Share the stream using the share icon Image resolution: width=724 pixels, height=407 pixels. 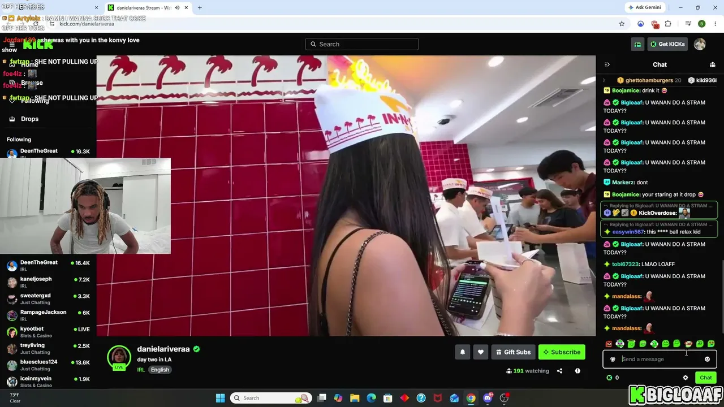coord(559,371)
